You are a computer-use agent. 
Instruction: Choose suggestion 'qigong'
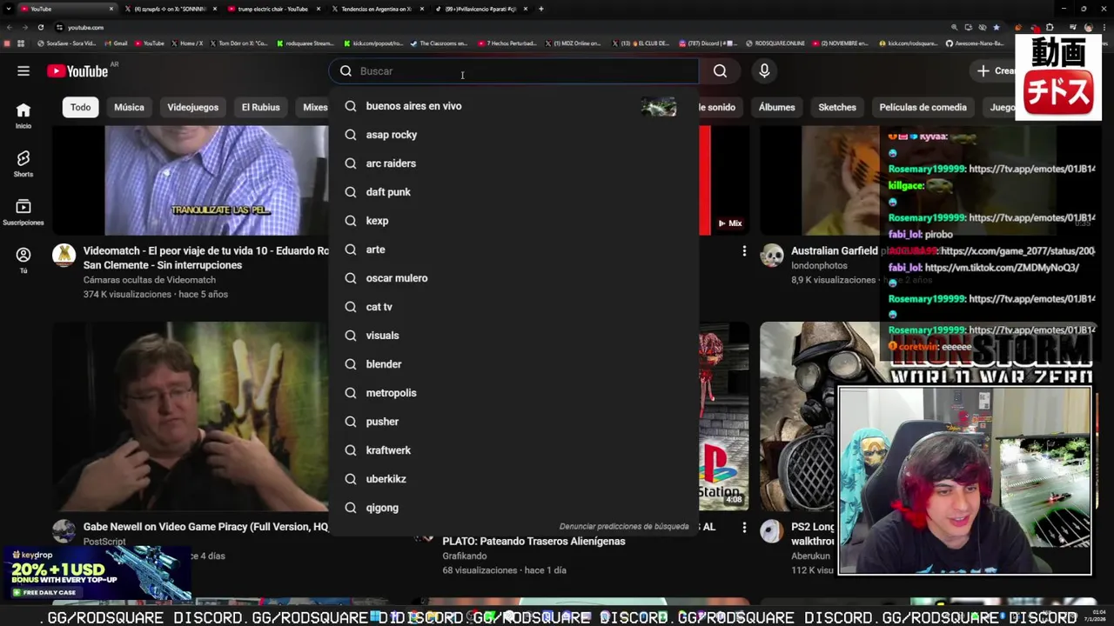(x=513, y=508)
